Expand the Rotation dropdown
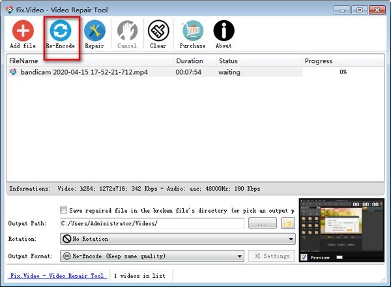 click(x=177, y=239)
